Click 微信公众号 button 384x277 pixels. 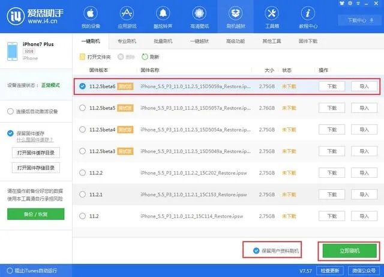coord(364,270)
